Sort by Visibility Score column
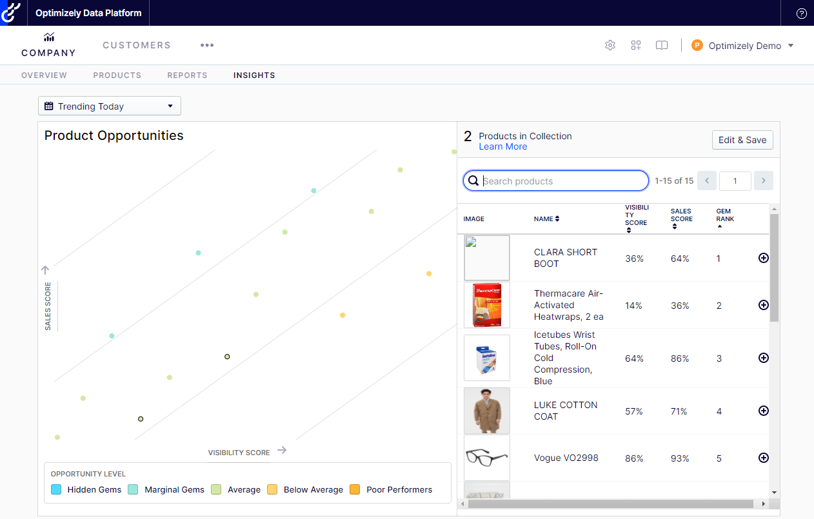The width and height of the screenshot is (814, 519). pos(628,230)
